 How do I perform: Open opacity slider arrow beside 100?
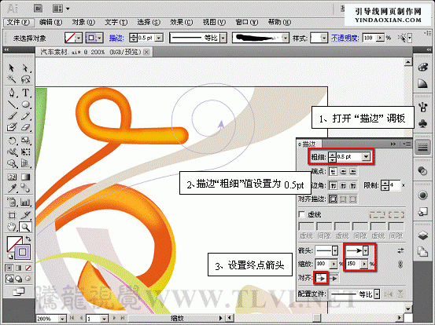point(381,38)
